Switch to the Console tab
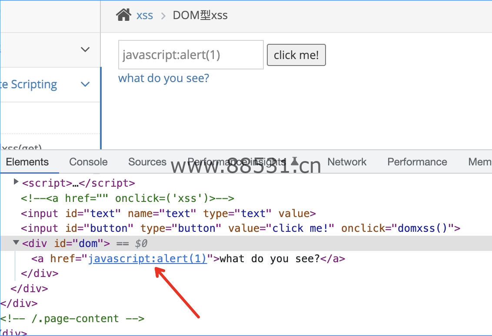This screenshot has height=336, width=492. pos(88,162)
